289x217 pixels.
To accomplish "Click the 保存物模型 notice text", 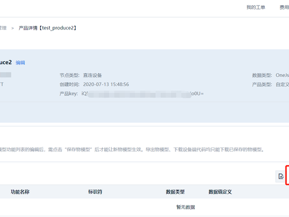I will click(x=132, y=150).
